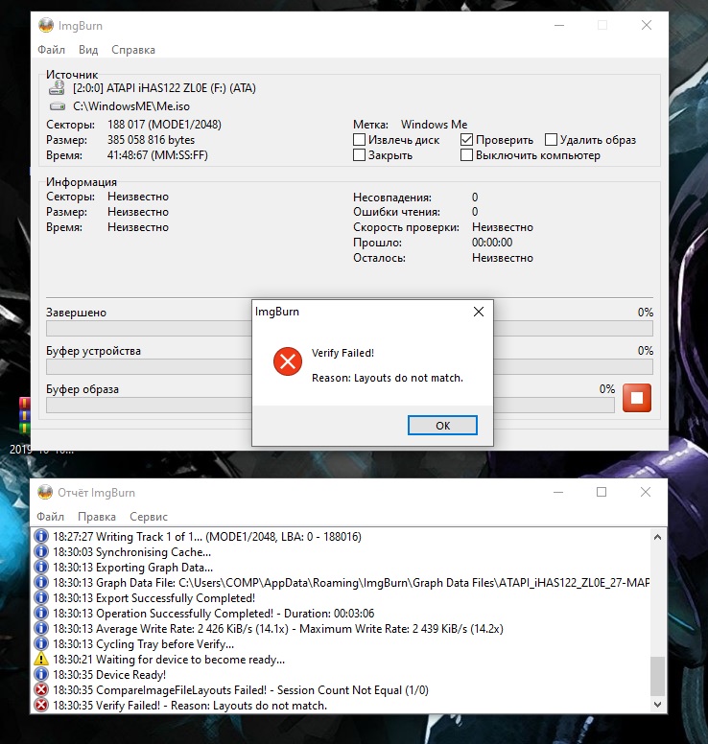The width and height of the screenshot is (708, 744).
Task: Click the log scrollbar up arrow
Action: point(658,537)
